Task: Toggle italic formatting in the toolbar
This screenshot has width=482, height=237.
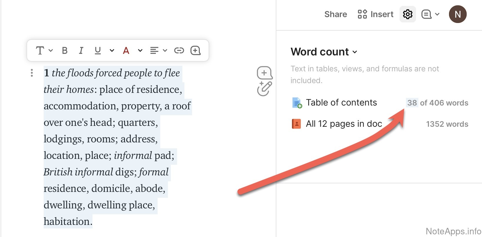Action: coord(81,51)
